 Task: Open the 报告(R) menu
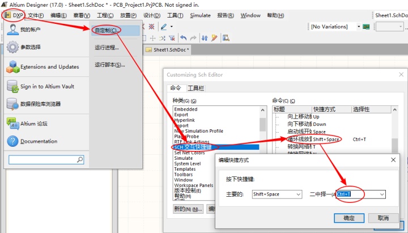[226, 15]
